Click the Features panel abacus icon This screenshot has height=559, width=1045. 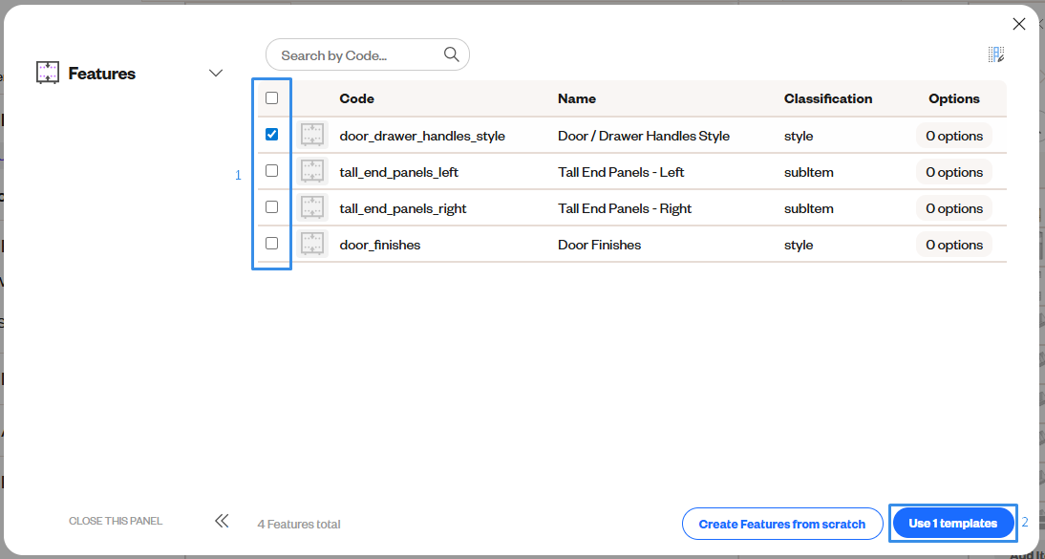pyautogui.click(x=46, y=73)
